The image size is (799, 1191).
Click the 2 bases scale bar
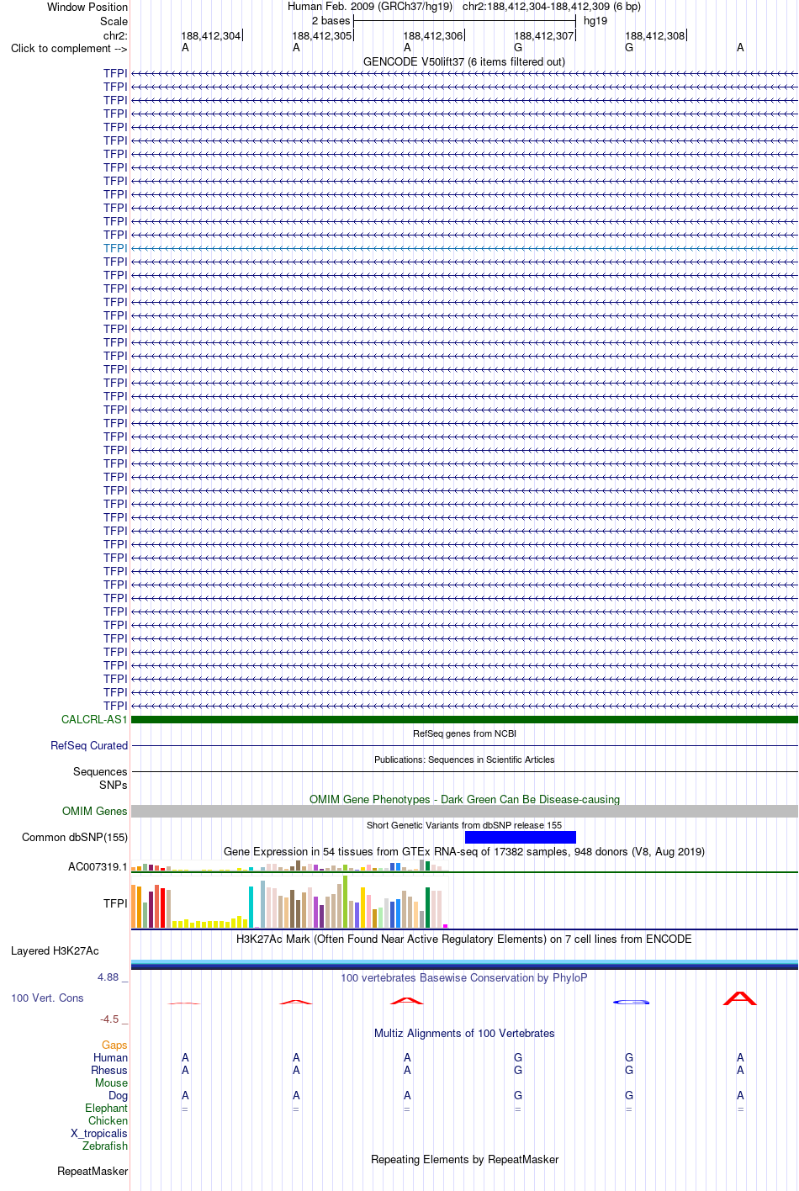click(464, 20)
